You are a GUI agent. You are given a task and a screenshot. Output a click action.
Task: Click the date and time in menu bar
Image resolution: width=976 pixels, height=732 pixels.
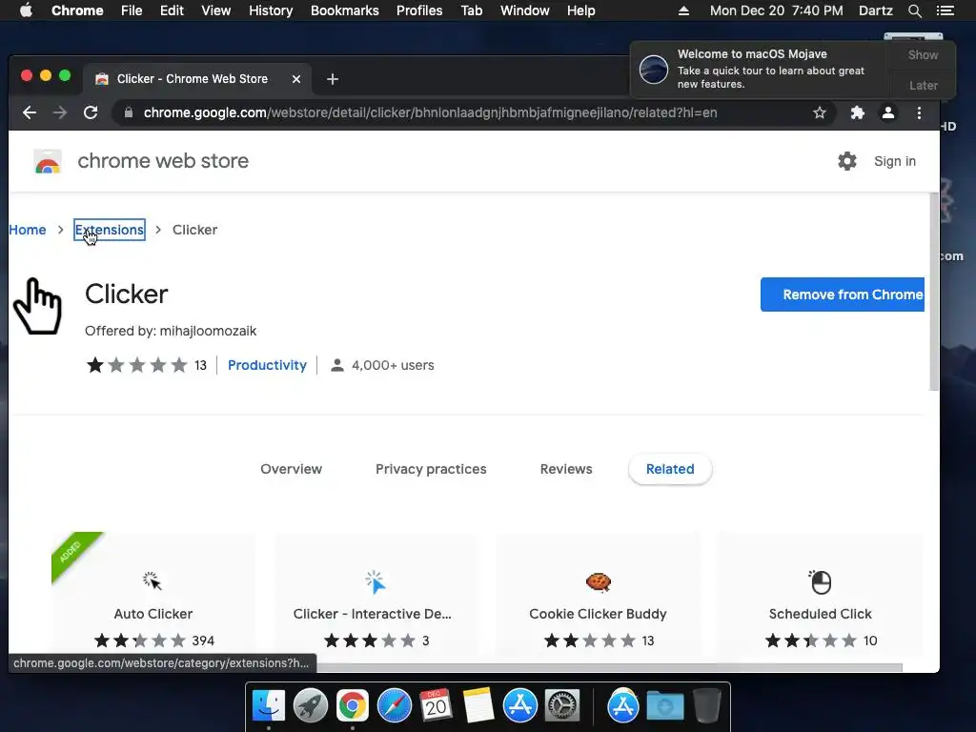pyautogui.click(x=776, y=10)
